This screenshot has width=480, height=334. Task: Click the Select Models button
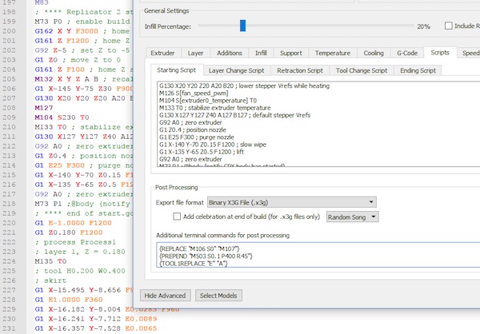(218, 296)
